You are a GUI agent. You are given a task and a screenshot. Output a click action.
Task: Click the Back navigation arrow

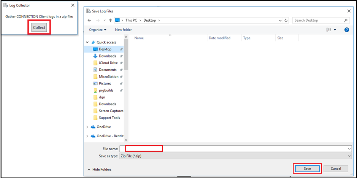click(x=90, y=20)
